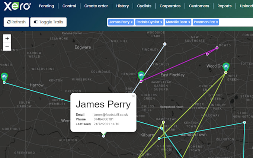Open the Cyclists page
The width and height of the screenshot is (253, 158).
144,6
